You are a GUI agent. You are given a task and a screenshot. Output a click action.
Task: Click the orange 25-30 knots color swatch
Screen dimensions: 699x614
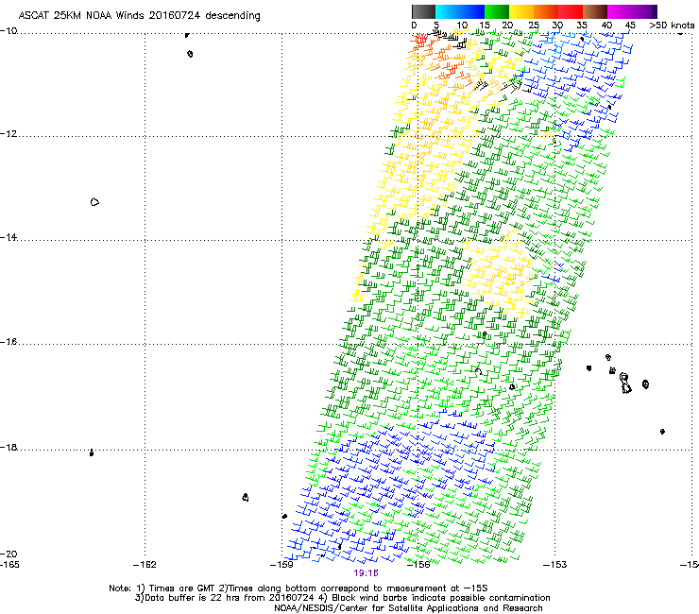tap(546, 11)
